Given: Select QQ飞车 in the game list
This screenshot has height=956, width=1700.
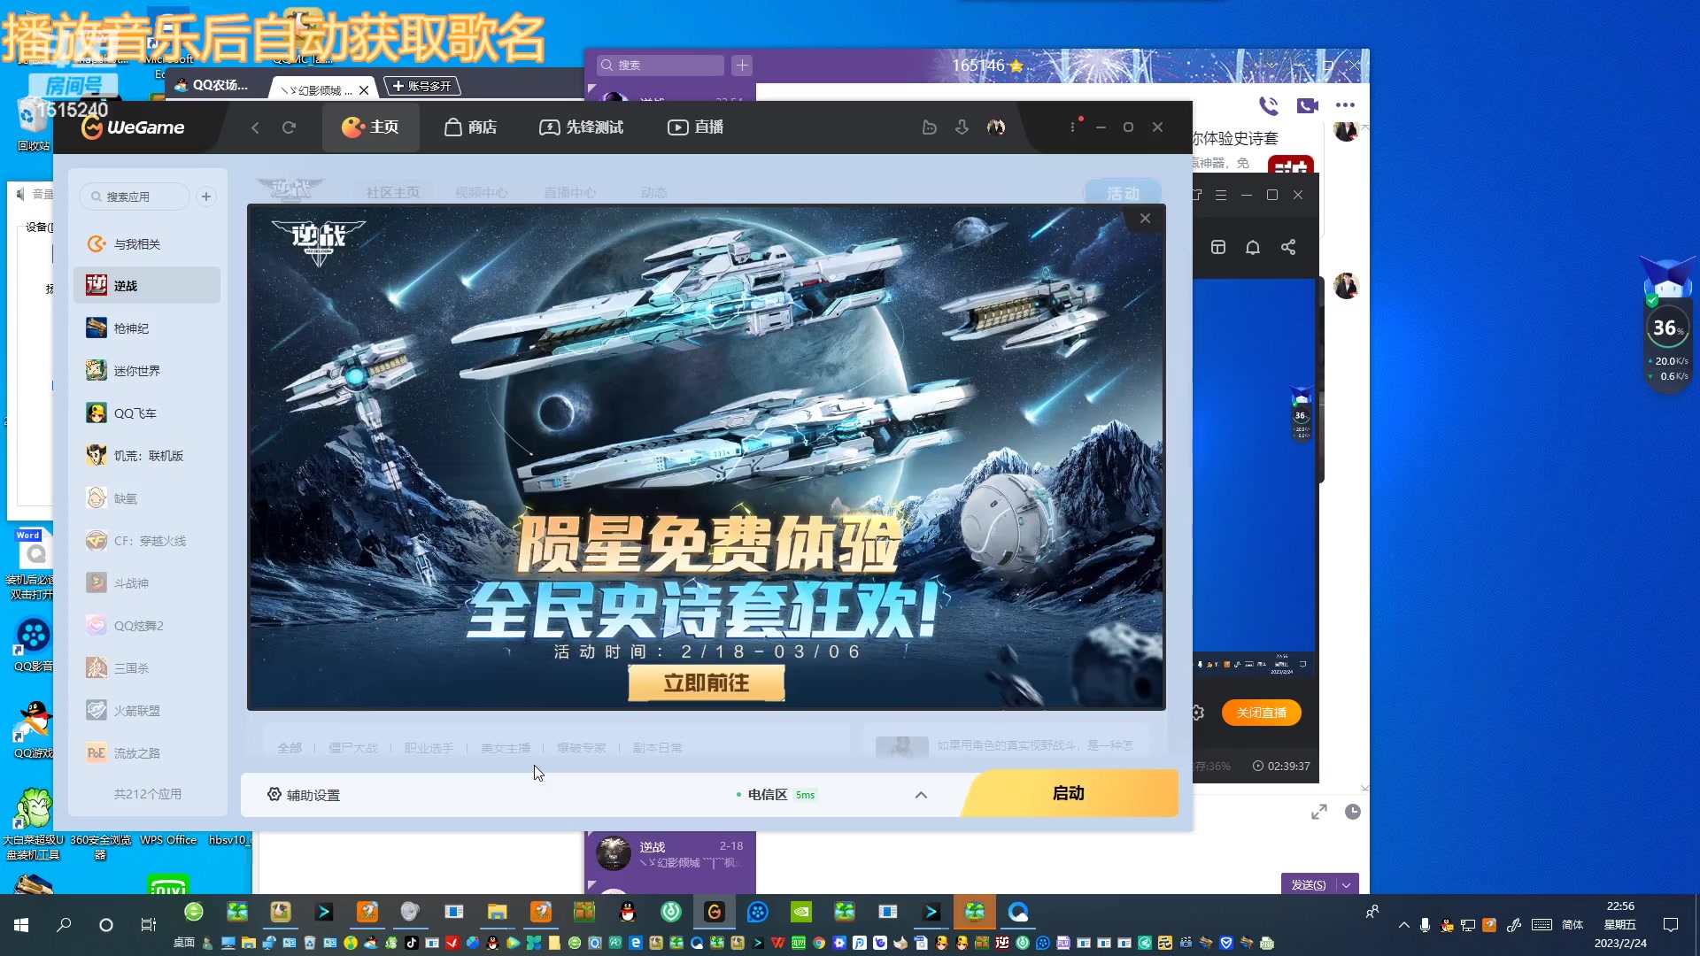Looking at the screenshot, I should click(147, 413).
